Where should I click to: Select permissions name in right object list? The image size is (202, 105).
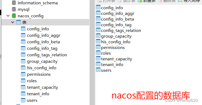[x=113, y=48]
